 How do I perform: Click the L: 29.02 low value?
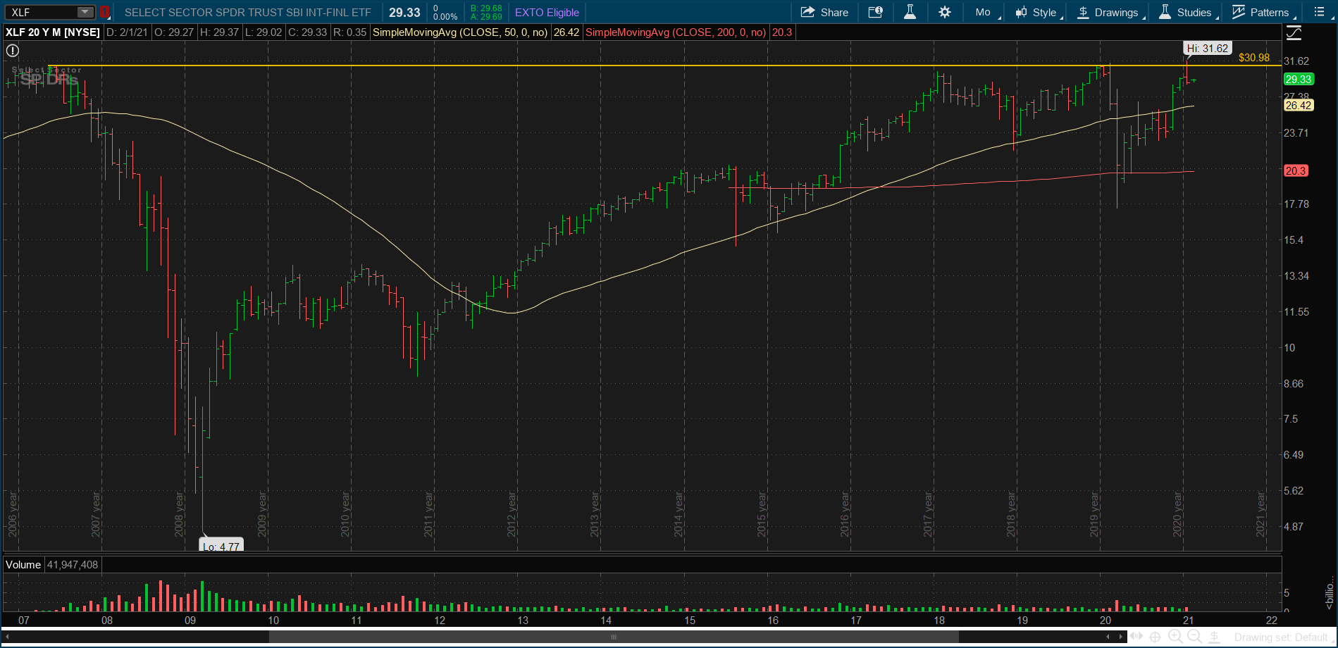(x=264, y=32)
